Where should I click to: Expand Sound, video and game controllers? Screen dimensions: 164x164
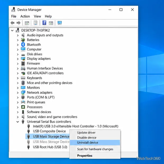click(x=18, y=117)
